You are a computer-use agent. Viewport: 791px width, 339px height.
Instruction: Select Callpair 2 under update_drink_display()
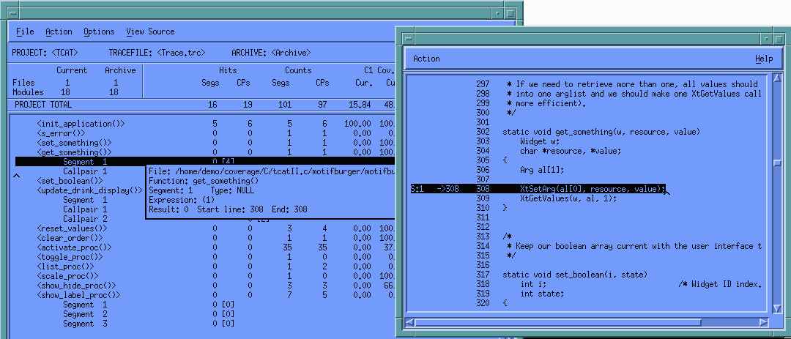pyautogui.click(x=85, y=218)
